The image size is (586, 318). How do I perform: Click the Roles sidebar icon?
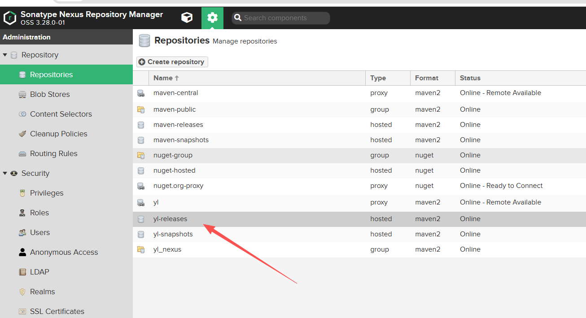click(x=22, y=213)
